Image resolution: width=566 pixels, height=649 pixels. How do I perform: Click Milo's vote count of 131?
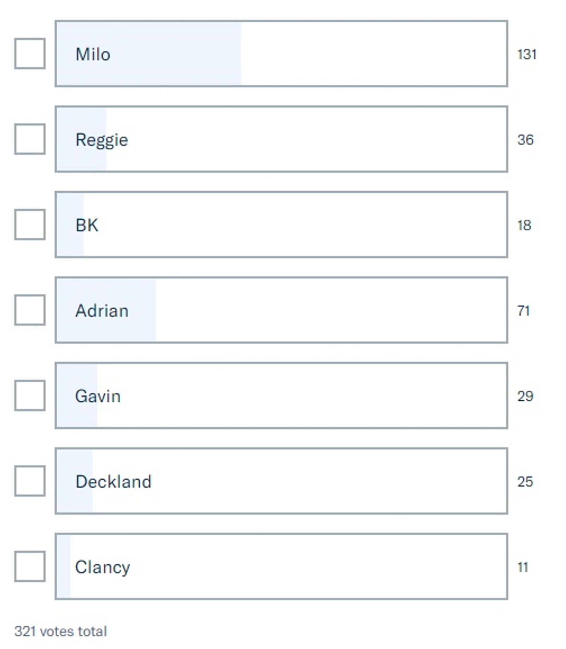coord(527,54)
